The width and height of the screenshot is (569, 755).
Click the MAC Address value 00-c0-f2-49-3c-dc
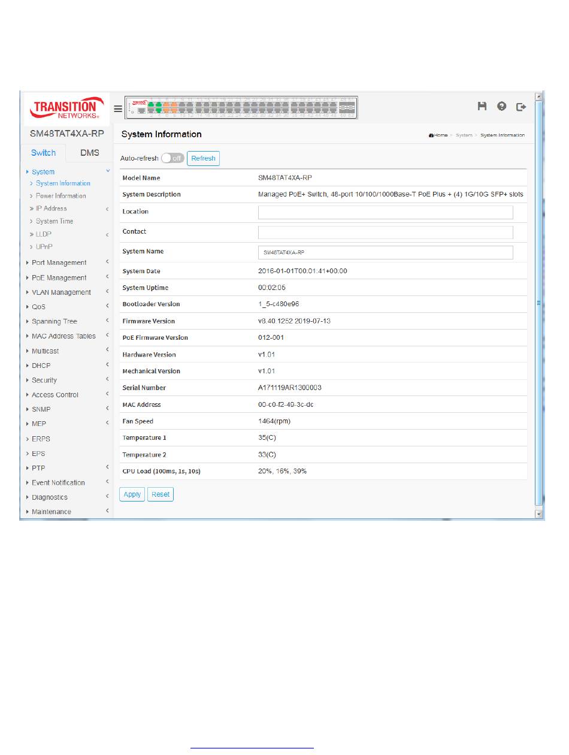286,404
